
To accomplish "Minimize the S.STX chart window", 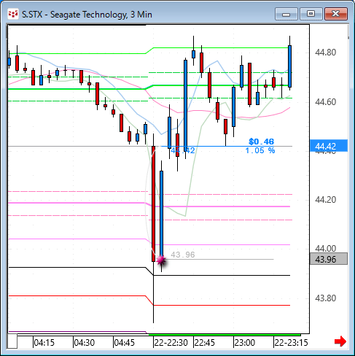I will 286,14.
